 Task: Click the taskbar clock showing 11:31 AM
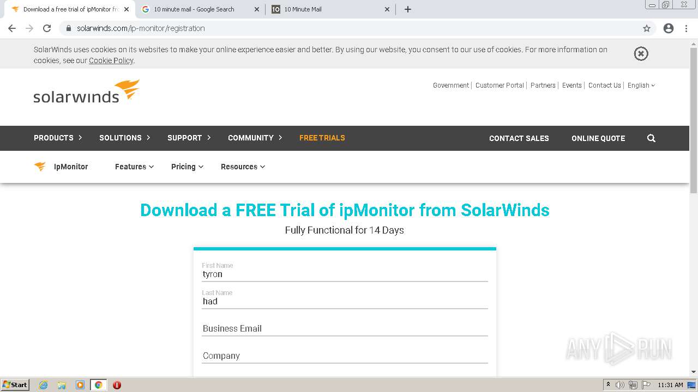670,385
